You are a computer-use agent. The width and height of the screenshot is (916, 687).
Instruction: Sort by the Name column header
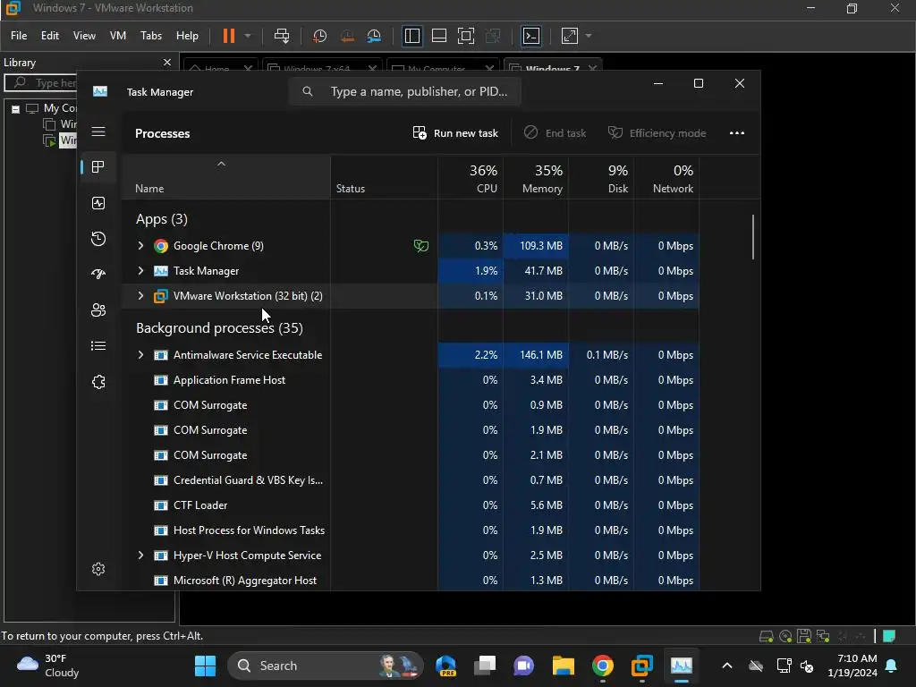[x=225, y=179]
